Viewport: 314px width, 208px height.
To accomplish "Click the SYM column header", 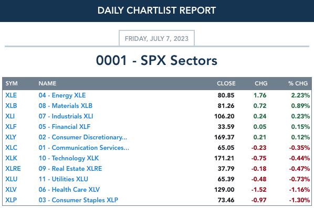I will [12, 83].
